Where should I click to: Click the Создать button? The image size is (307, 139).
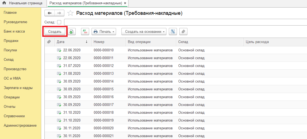(55, 31)
